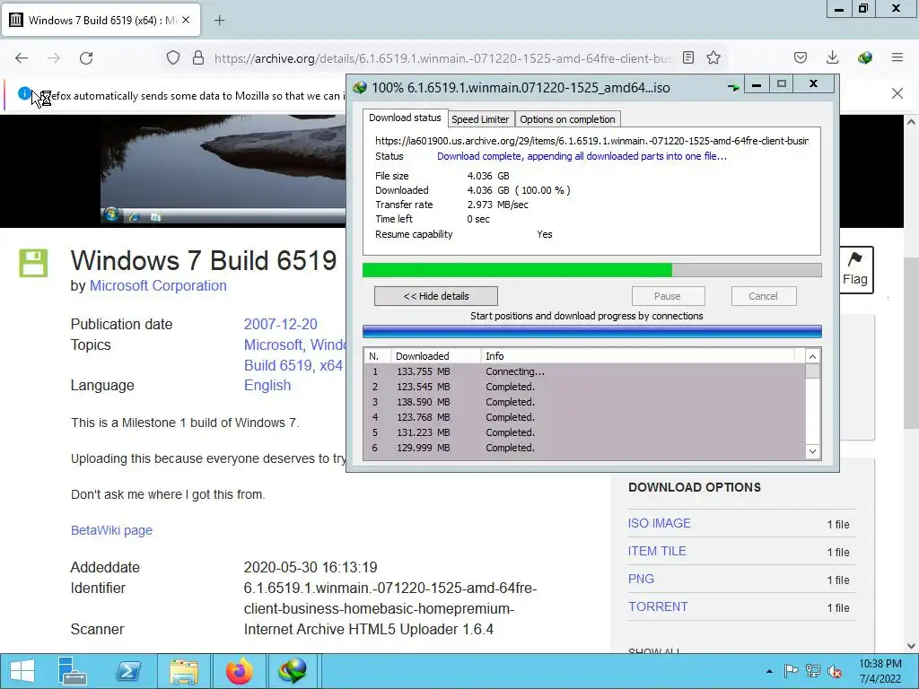Screen dimensions: 919x689
Task: Click the Pause button in IDM
Action: 668,296
